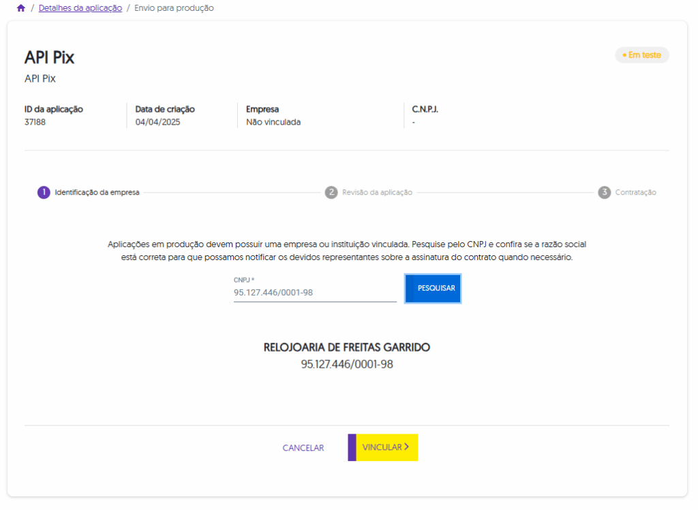Click the API Pix main title
Screen dimensions: 698x510
click(x=50, y=58)
